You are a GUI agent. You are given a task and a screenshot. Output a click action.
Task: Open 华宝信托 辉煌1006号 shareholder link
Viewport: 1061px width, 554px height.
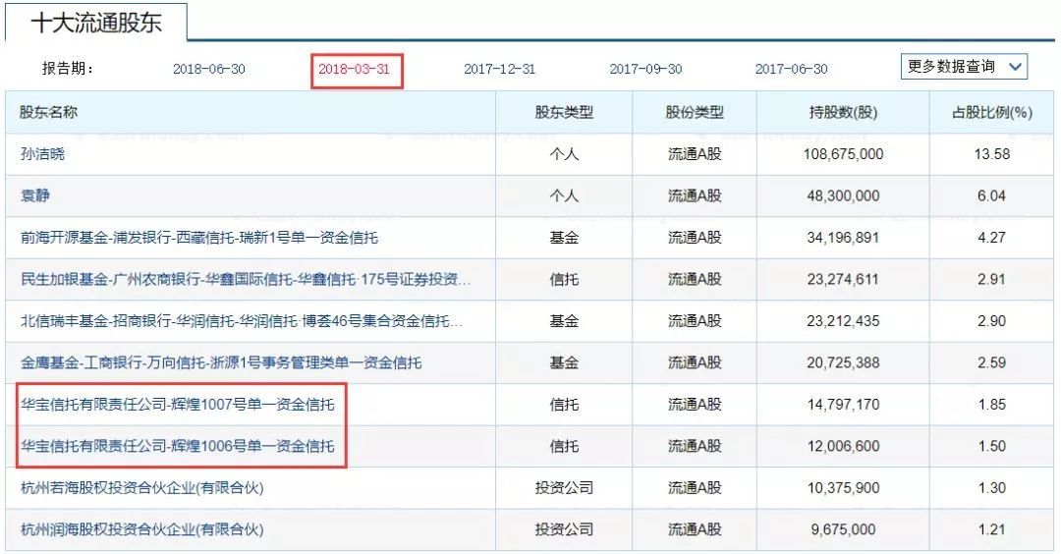(177, 447)
